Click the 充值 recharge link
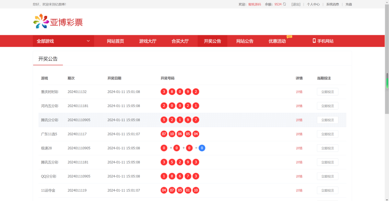 (348, 4)
